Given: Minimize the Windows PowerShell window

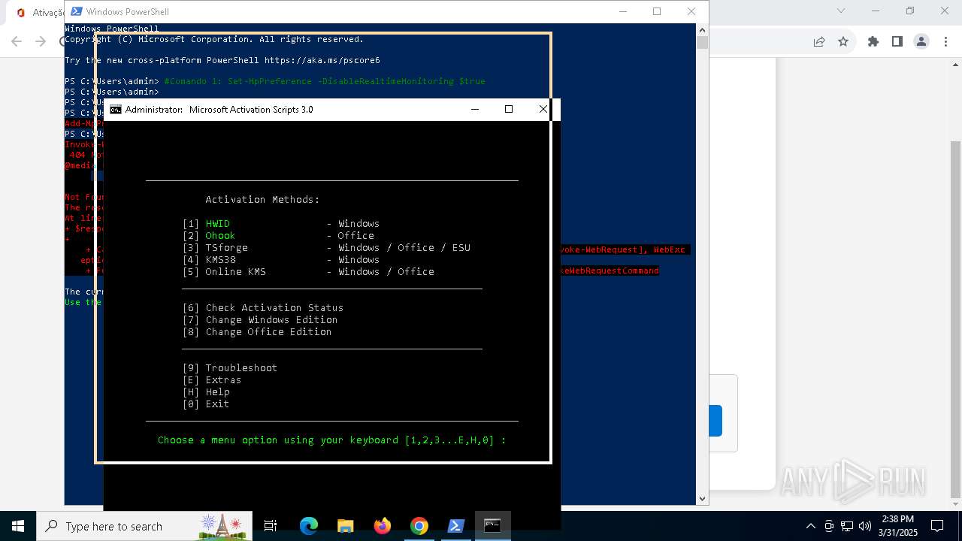Looking at the screenshot, I should 622,11.
